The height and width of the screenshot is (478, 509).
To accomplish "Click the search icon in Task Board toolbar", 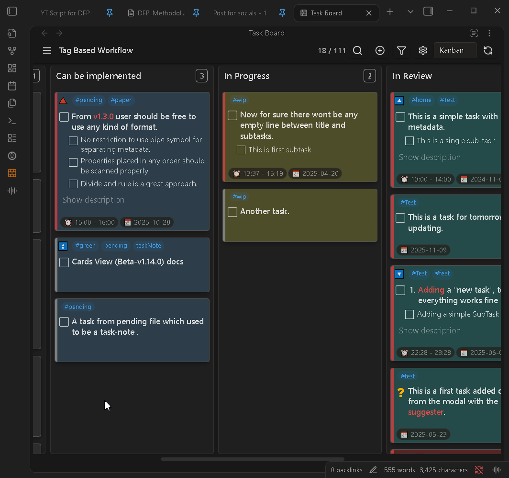I will pos(357,51).
